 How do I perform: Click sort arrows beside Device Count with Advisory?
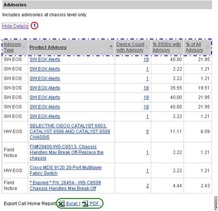tap(147, 47)
